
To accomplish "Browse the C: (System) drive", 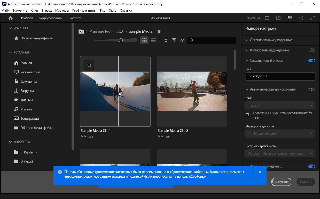I will click(25, 152).
